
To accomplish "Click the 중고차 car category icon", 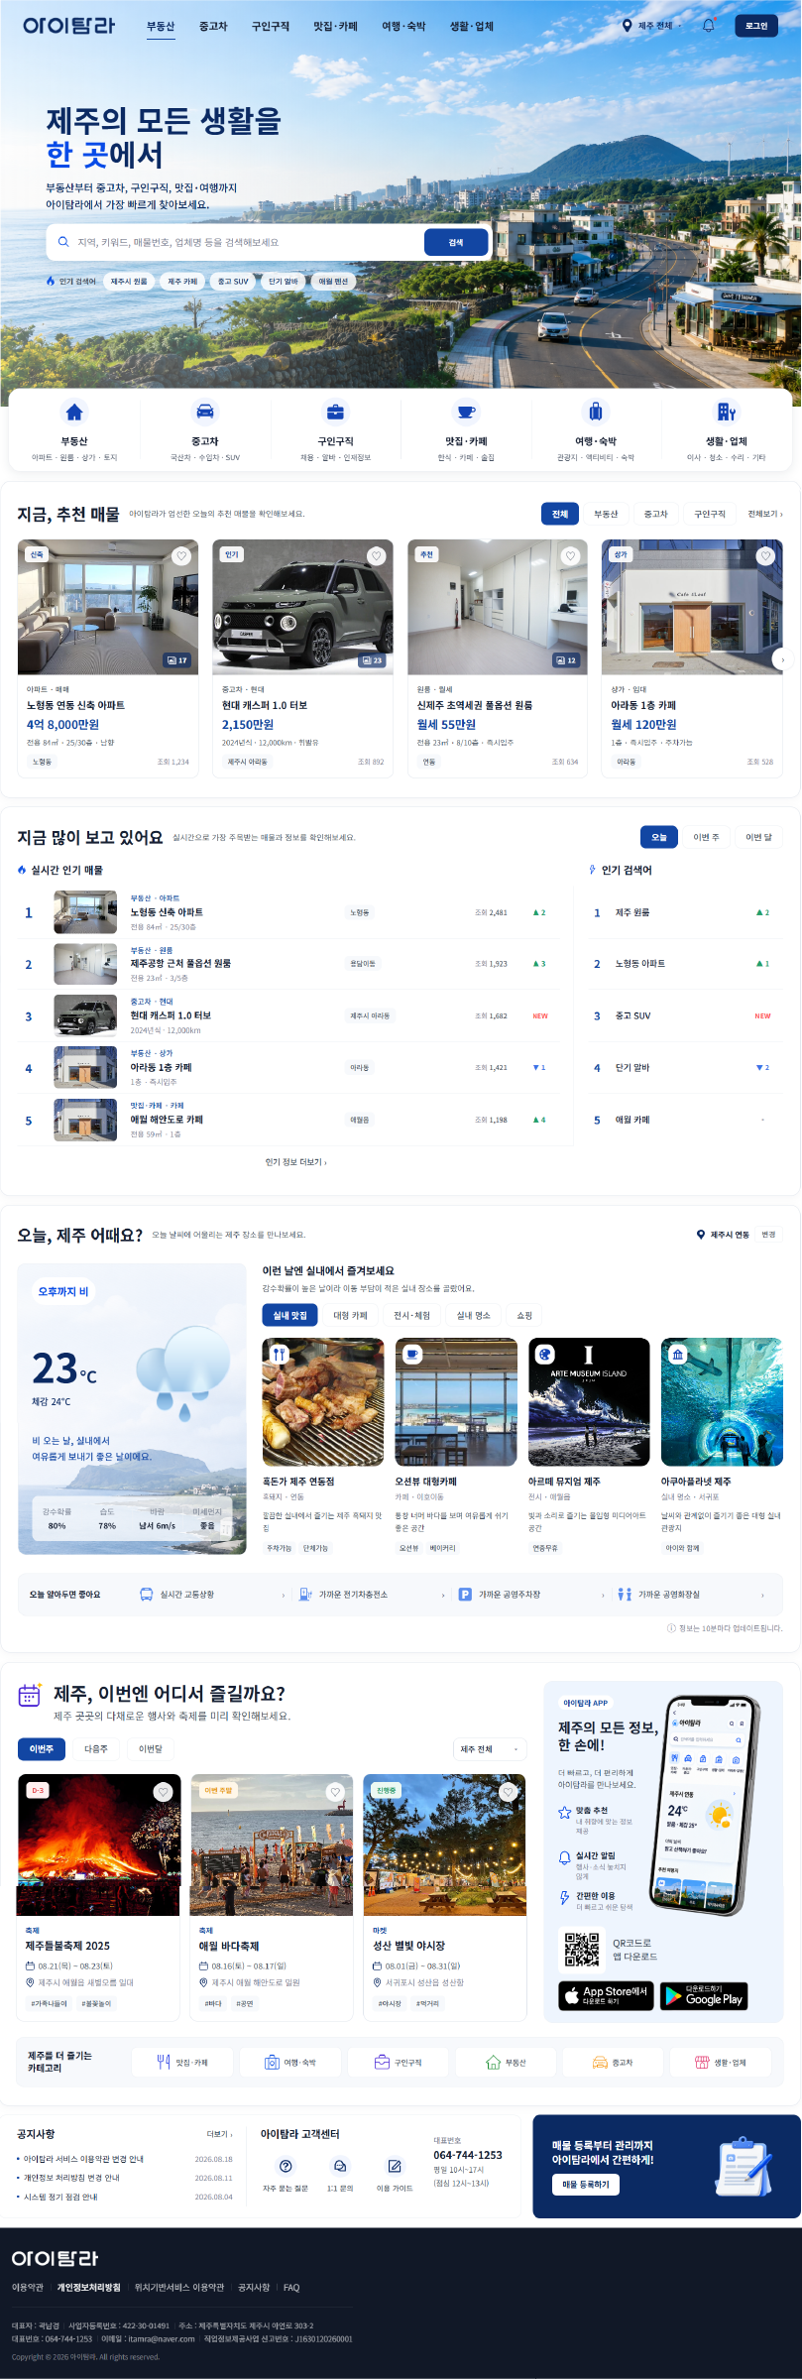I will pyautogui.click(x=205, y=412).
